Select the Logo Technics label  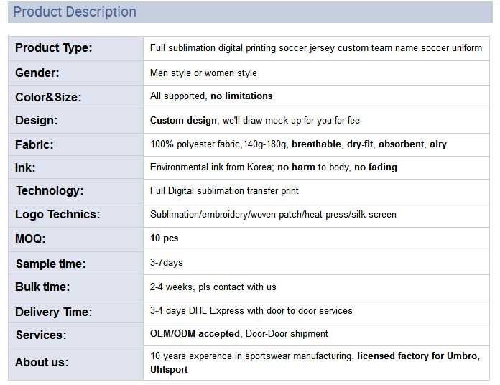pos(57,214)
